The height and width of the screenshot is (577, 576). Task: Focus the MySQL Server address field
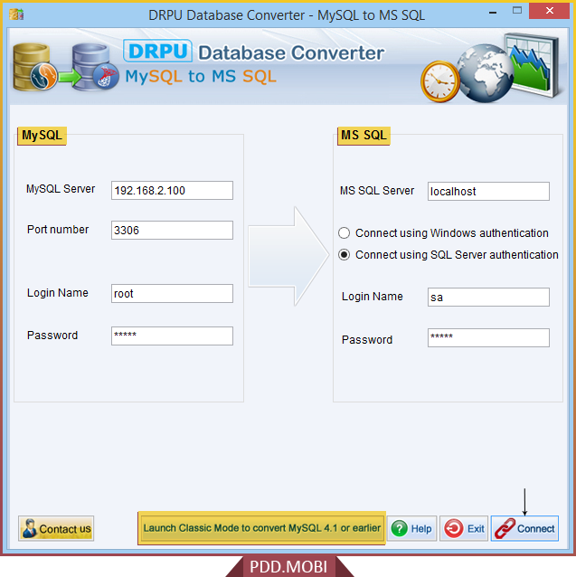pyautogui.click(x=172, y=190)
